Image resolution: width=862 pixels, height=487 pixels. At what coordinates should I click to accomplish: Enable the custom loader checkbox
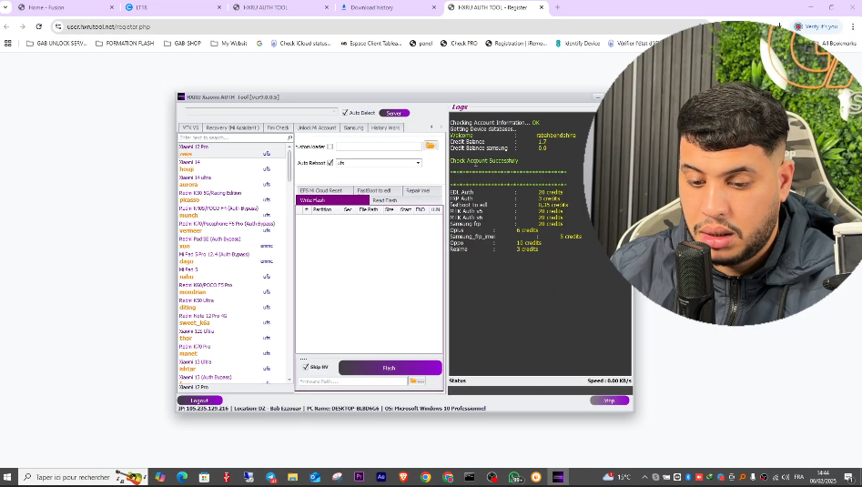330,147
